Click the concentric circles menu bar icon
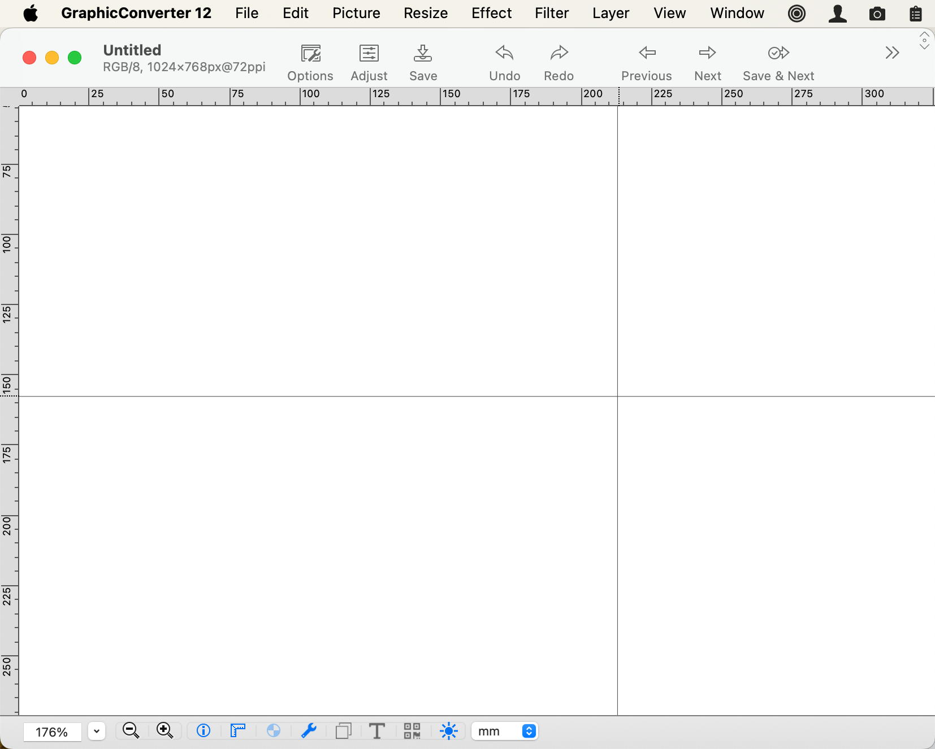Image resolution: width=935 pixels, height=749 pixels. [x=797, y=14]
